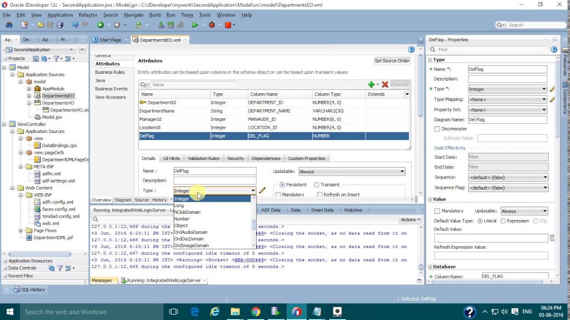
Task: Click the Projects search icon
Action: click(36, 58)
